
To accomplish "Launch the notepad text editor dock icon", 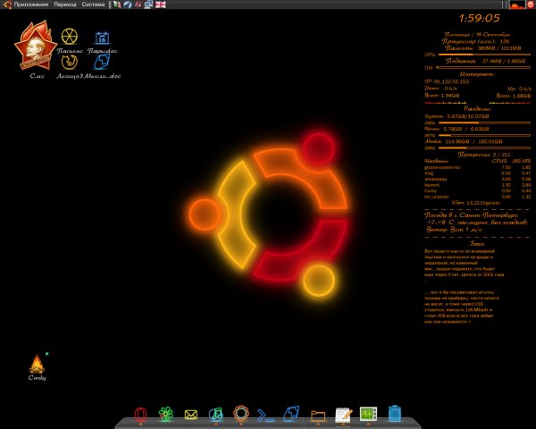I will point(343,414).
